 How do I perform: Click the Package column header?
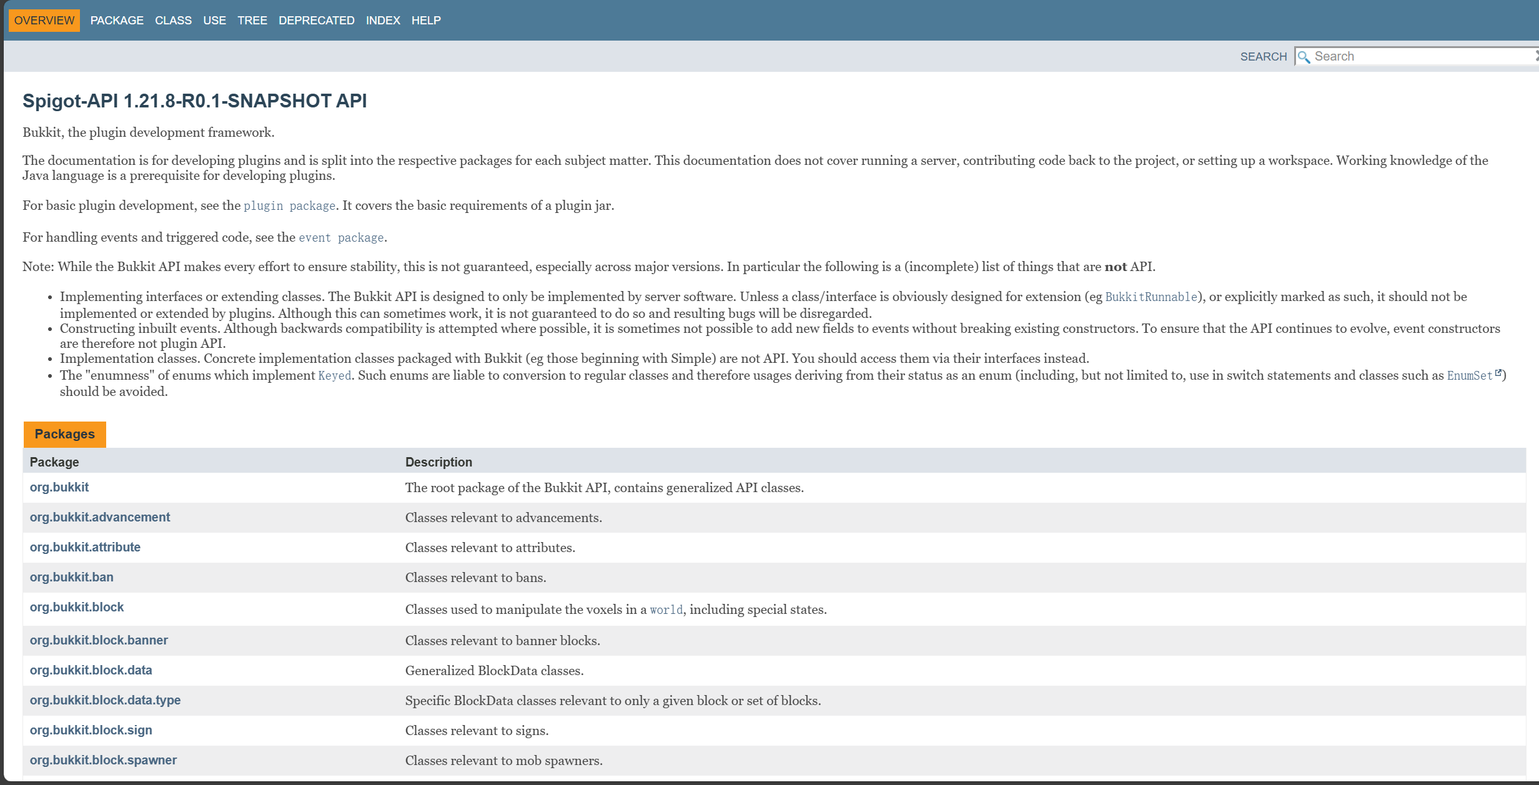click(x=54, y=462)
